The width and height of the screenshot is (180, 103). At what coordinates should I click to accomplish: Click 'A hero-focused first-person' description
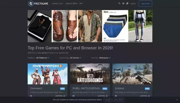pyautogui.click(x=48, y=92)
